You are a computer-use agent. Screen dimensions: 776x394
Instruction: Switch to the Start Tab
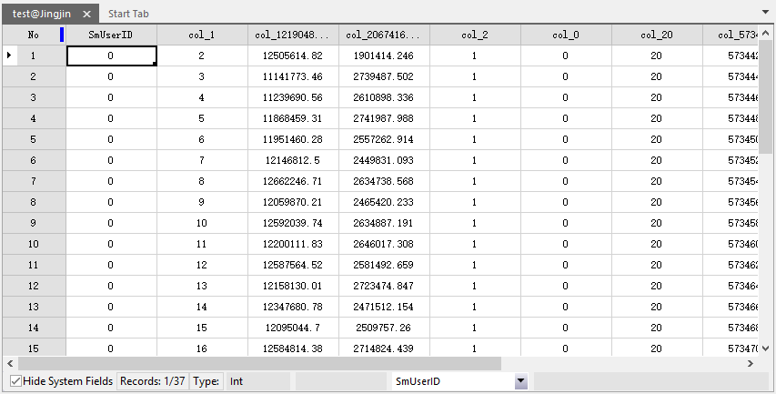coord(128,15)
